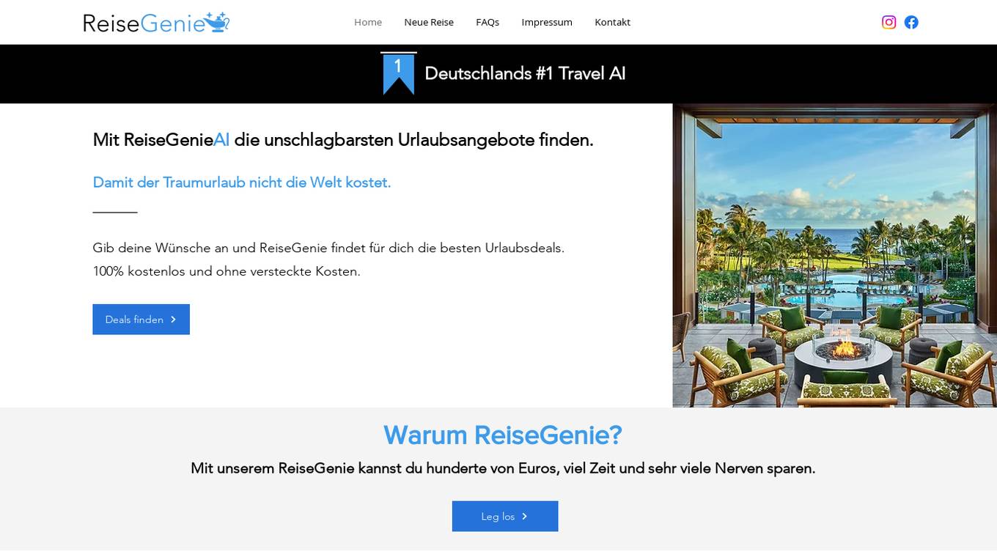Click the arrow icon inside Deals finden button

pos(173,319)
